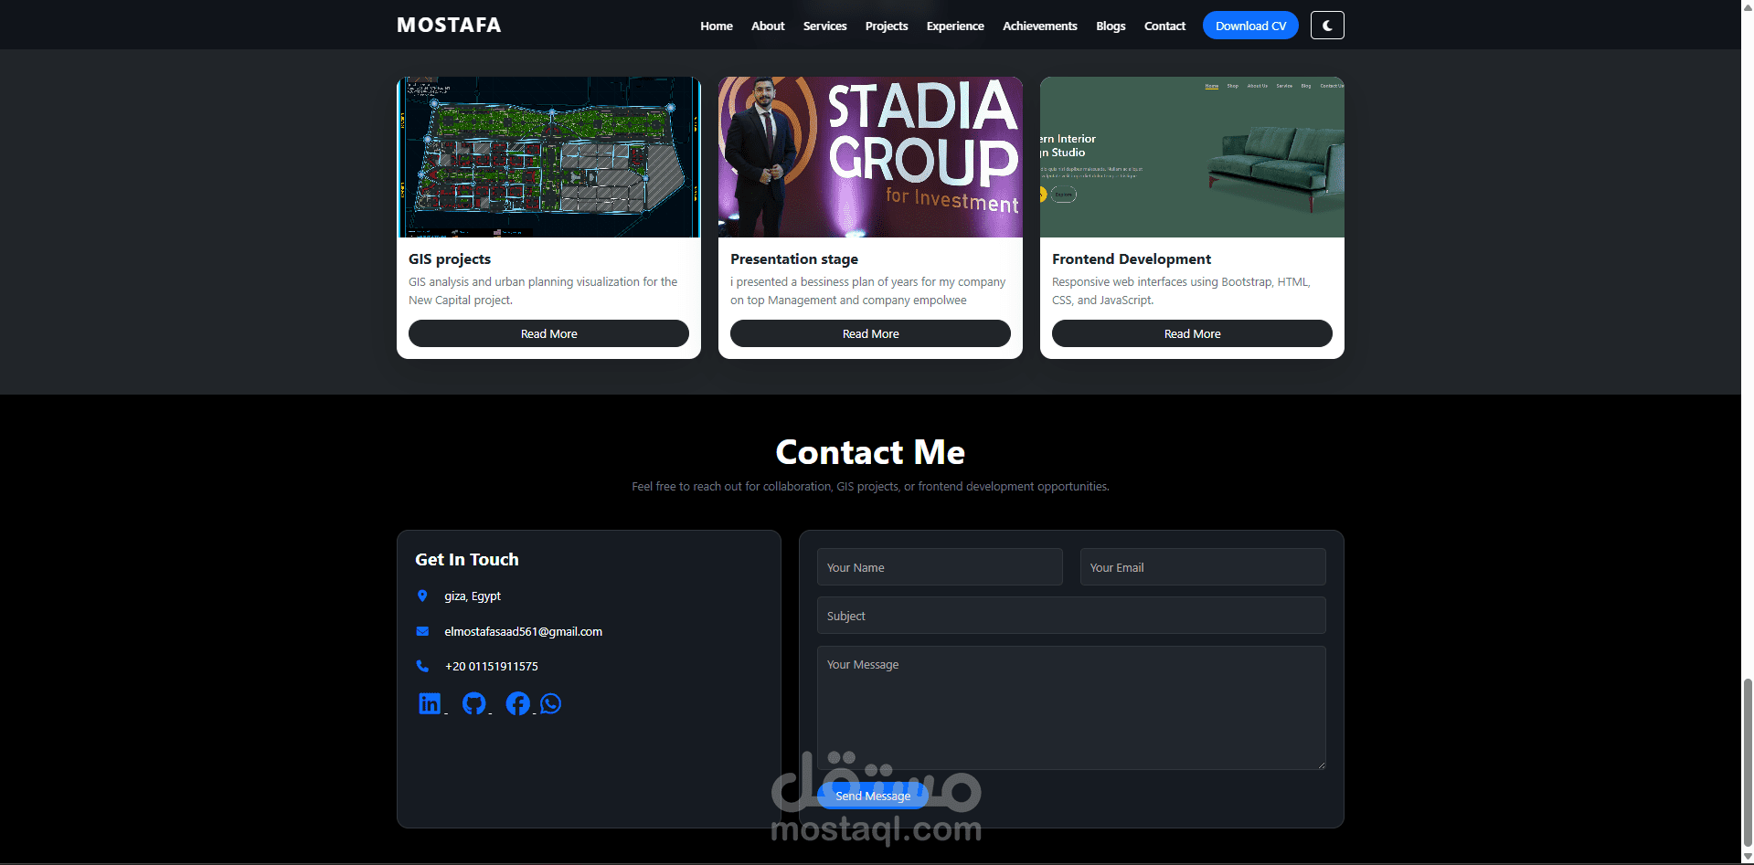Screen dimensions: 1754x865
Task: Click the envelope icon beside the email address
Action: click(x=422, y=631)
